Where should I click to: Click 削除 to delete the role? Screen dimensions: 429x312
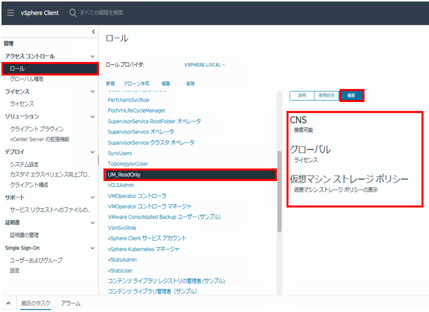[190, 83]
